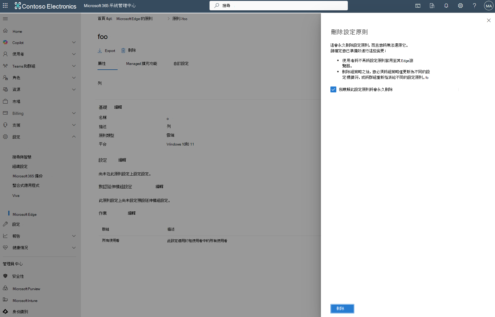Screen dimensions: 495x317
Task: Click in the 搜尋 search box
Action: tap(279, 6)
